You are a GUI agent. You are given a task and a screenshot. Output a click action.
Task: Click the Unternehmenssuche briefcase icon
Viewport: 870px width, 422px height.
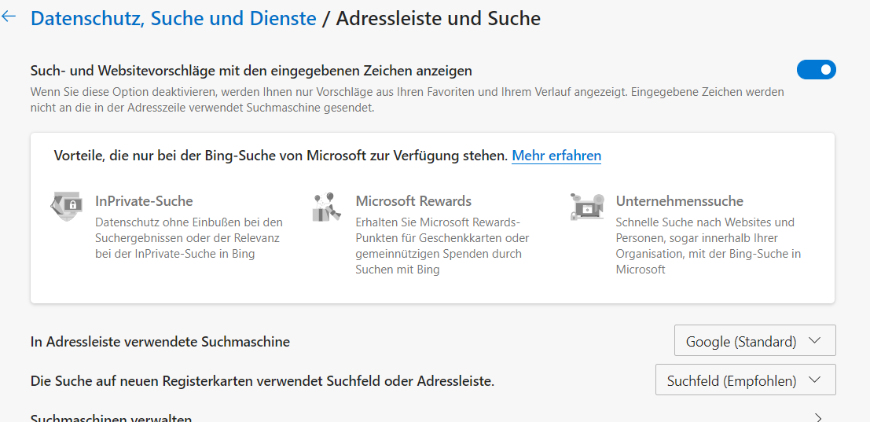pos(587,206)
